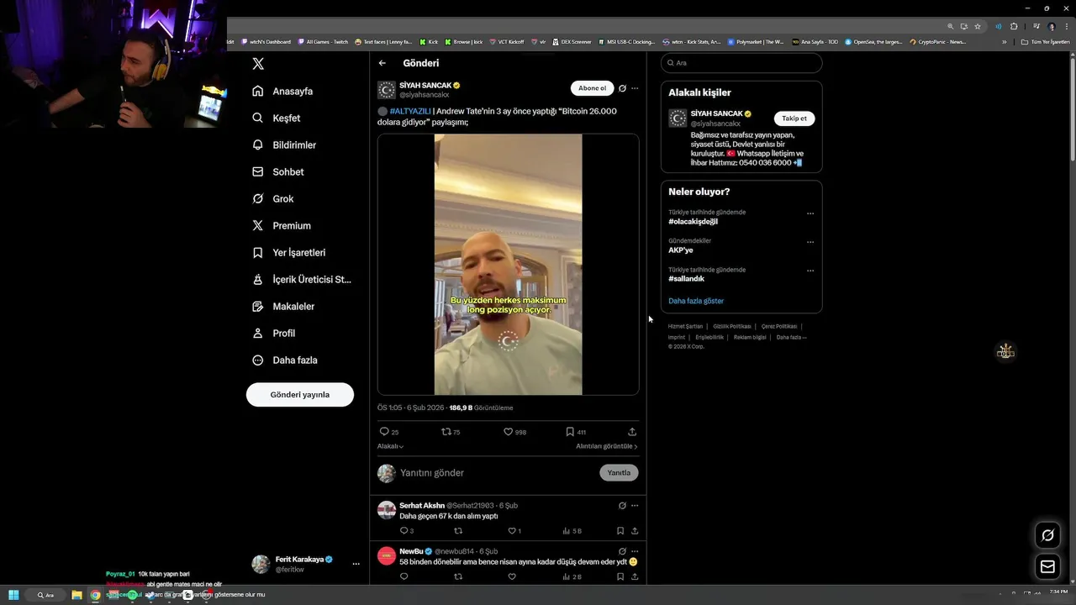Click the Yanıtla button
This screenshot has height=605, width=1076.
pos(619,473)
